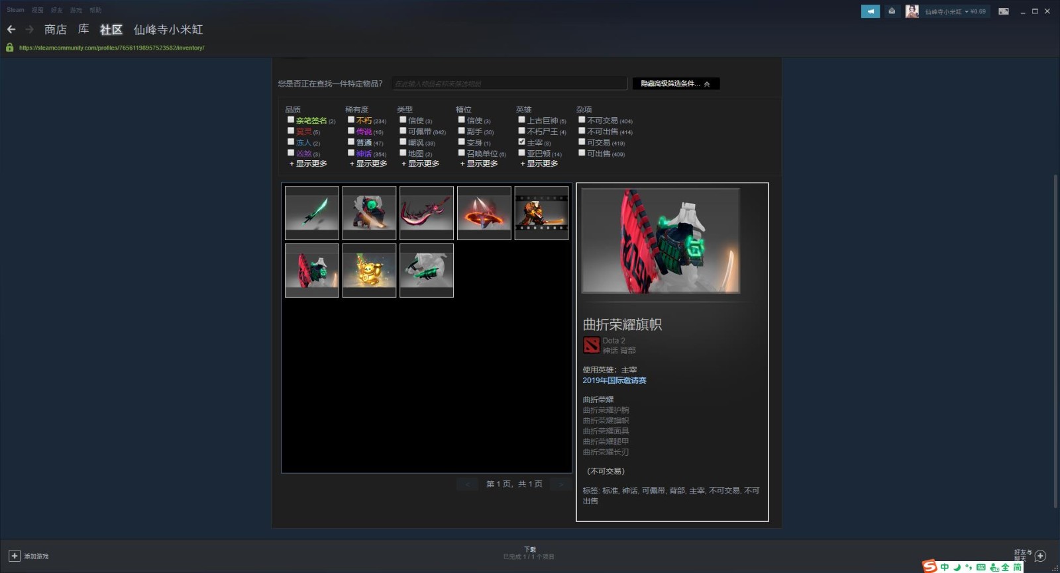Select the second Juggernaut armor item thumbnail
1060x573 pixels.
point(370,212)
